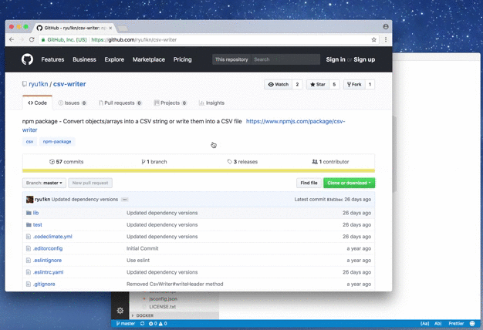Click csv-writer repository name link
Image resolution: width=483 pixels, height=330 pixels.
(69, 84)
